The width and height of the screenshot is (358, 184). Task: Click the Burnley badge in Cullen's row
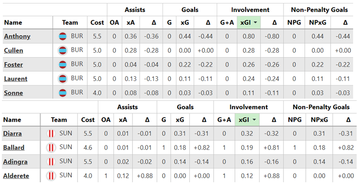tap(62, 50)
